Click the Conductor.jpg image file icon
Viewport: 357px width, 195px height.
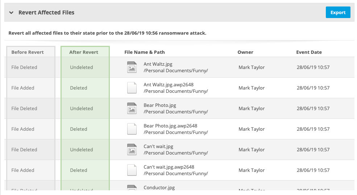(132, 188)
